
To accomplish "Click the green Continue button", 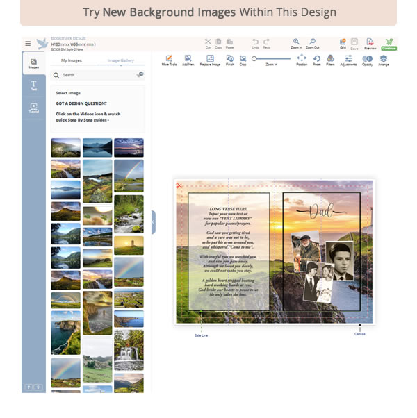I will 389,44.
